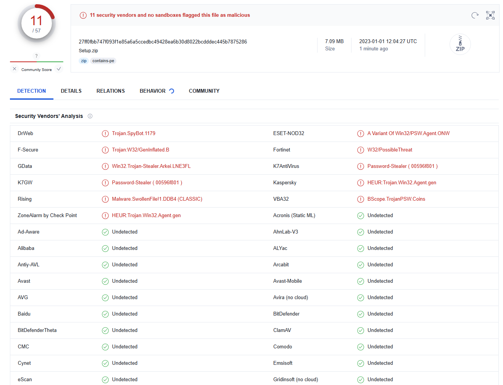Go to the COMMUNITY tab
The image size is (503, 385).
pyautogui.click(x=204, y=91)
